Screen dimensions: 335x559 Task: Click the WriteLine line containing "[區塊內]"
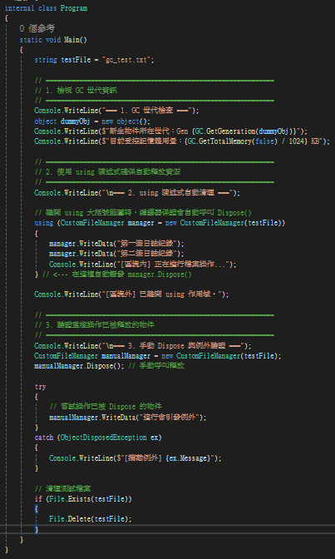(x=142, y=265)
